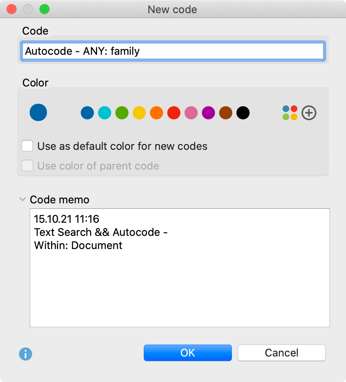
Task: Pick the pink color swatch
Action: (191, 113)
